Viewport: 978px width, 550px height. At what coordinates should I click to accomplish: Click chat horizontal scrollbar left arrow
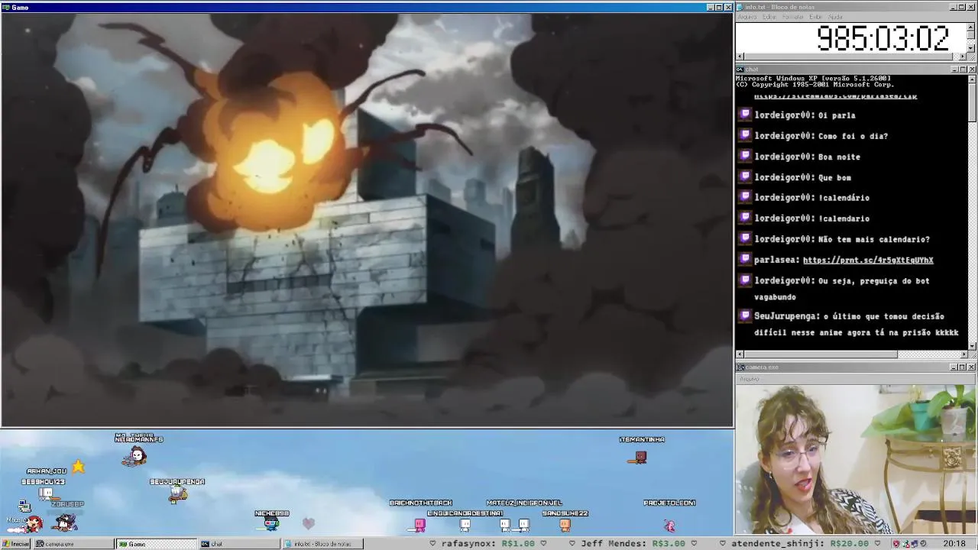point(740,354)
